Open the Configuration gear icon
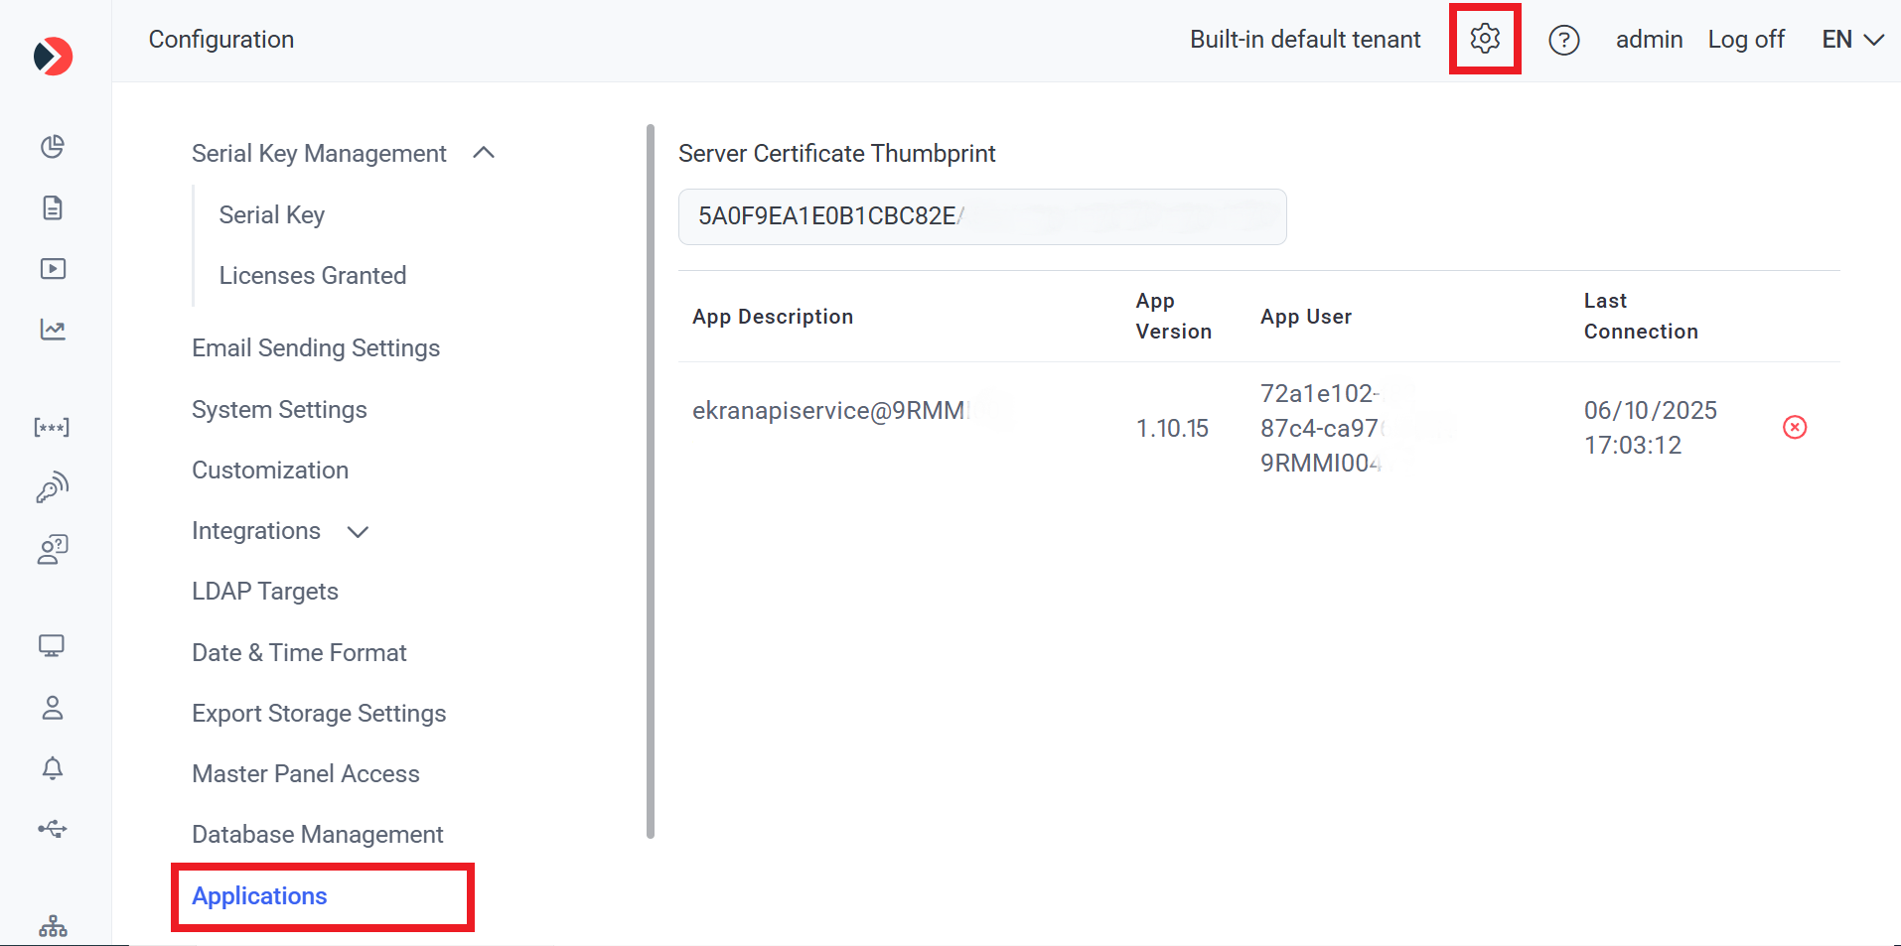 (x=1484, y=39)
